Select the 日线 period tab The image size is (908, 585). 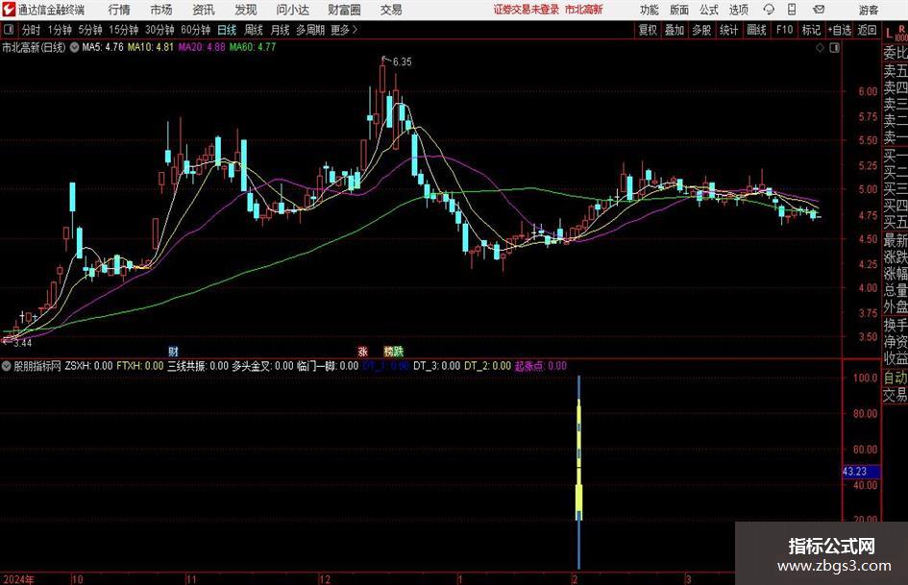(x=227, y=30)
